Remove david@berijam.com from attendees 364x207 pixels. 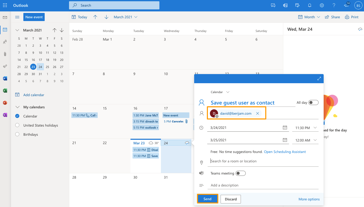click(257, 113)
